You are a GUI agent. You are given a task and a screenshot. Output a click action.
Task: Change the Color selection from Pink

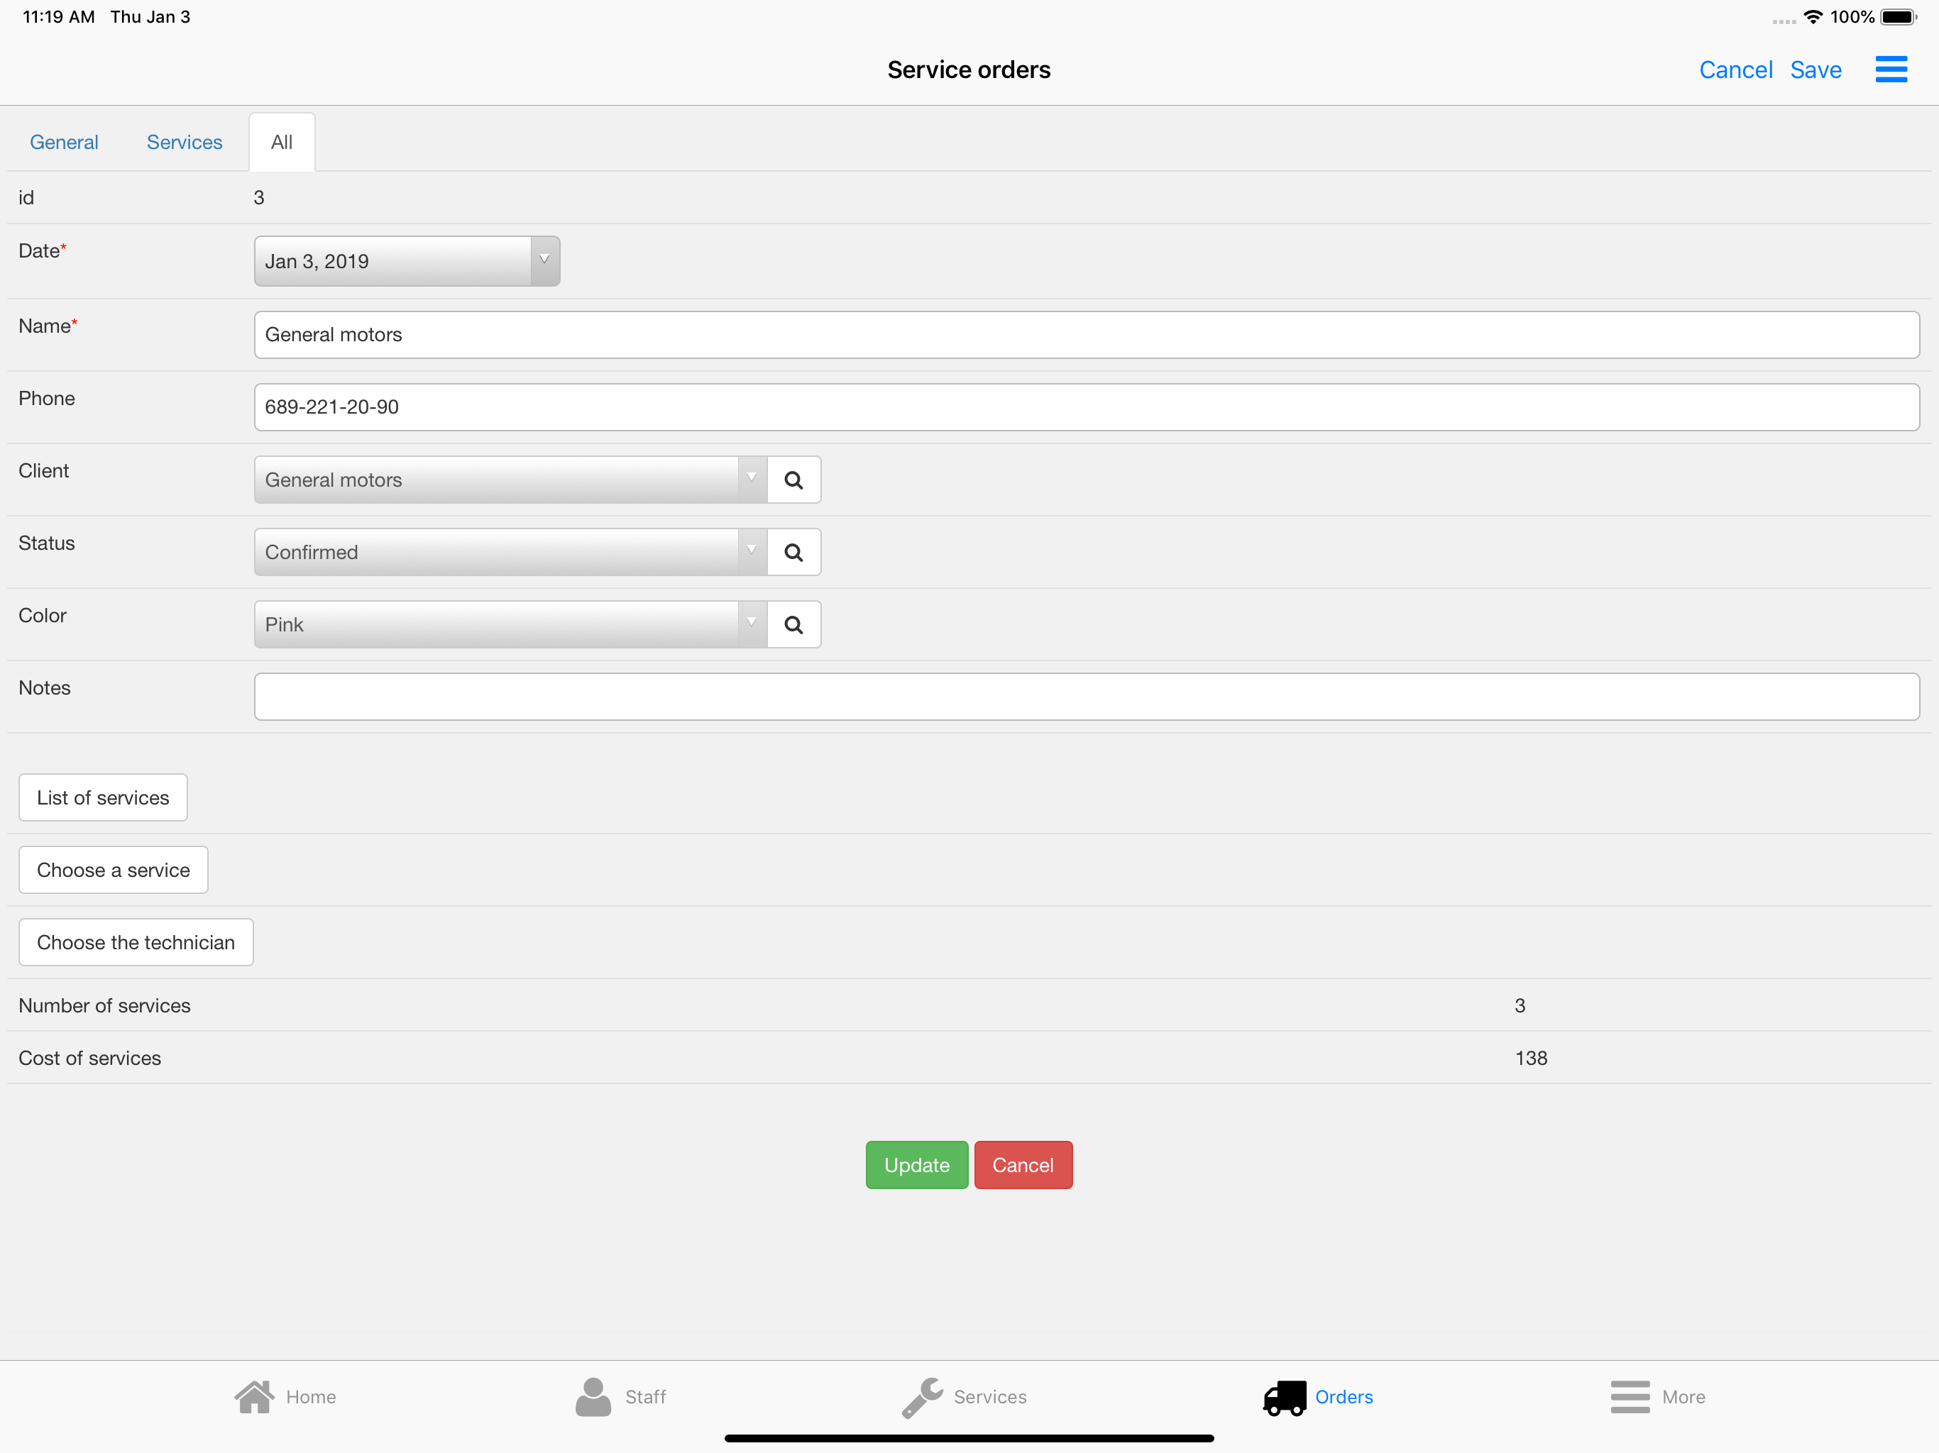pyautogui.click(x=751, y=624)
